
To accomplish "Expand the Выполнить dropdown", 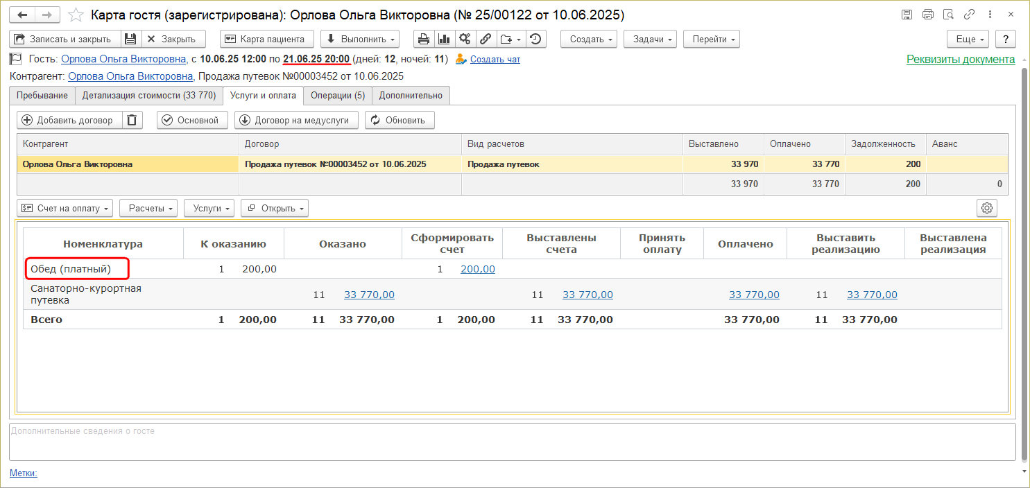I will [x=359, y=39].
